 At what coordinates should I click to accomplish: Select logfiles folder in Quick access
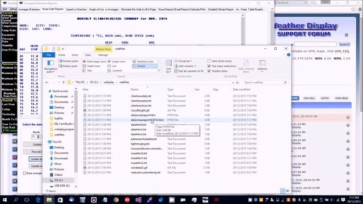58,118
